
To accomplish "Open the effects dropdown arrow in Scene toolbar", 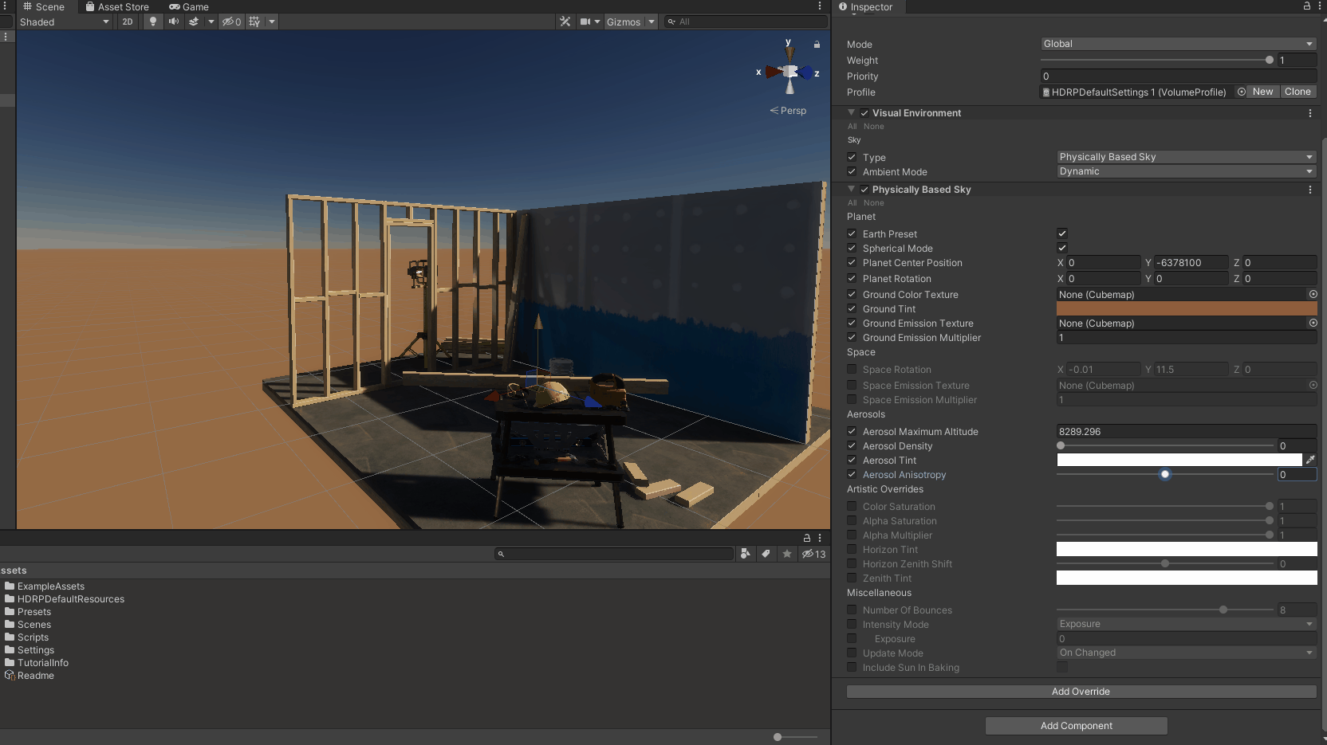I will [211, 22].
